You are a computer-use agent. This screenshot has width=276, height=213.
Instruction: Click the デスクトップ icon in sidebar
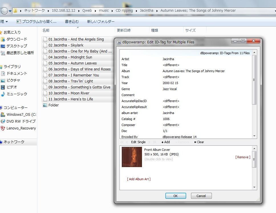(3, 46)
